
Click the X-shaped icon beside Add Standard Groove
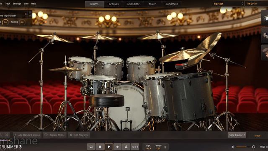point(7,135)
